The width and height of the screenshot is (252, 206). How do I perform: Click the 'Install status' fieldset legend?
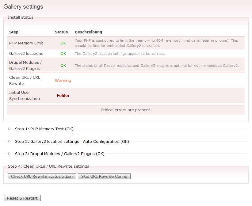[x=21, y=17]
